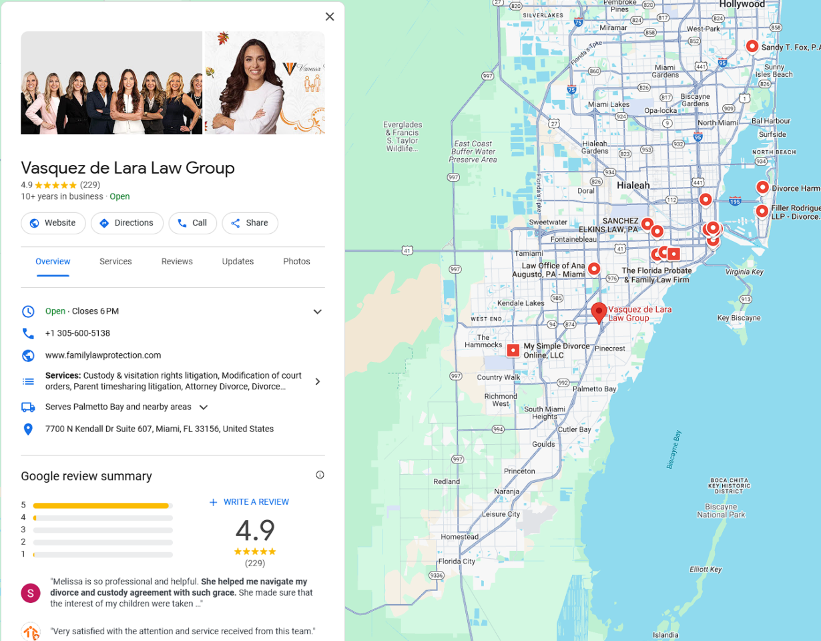
Task: Click the WRITE A REVIEW link
Action: pos(249,502)
